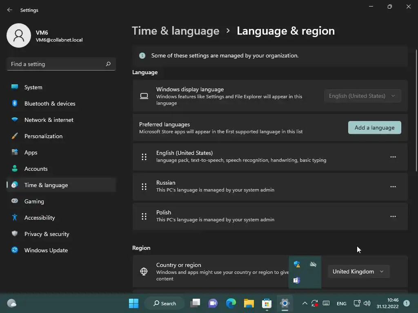Open Network & internet in the sidebar

click(x=61, y=120)
